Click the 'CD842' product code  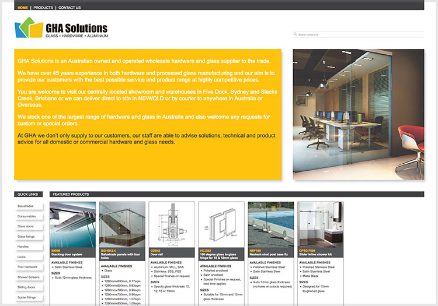pos(155,251)
